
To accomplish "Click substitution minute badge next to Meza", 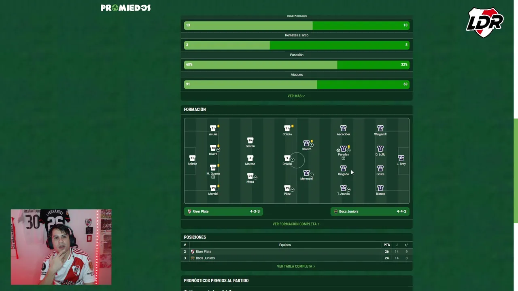I will click(x=255, y=177).
